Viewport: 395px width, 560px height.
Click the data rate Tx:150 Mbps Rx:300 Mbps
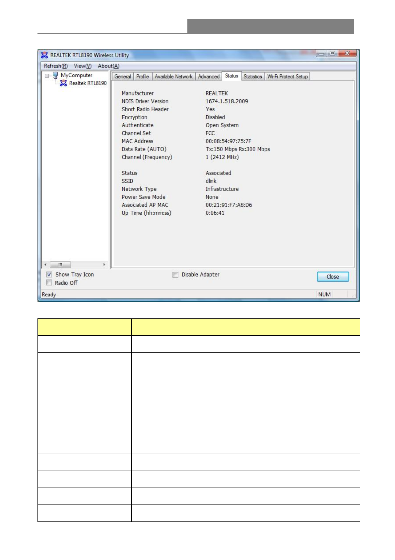pyautogui.click(x=238, y=149)
